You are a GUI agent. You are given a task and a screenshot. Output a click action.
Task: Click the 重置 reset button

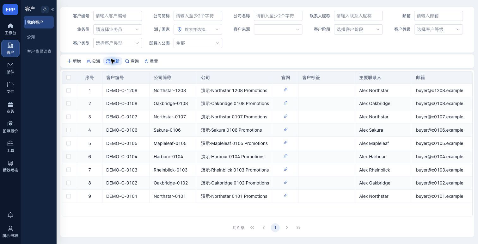point(151,61)
